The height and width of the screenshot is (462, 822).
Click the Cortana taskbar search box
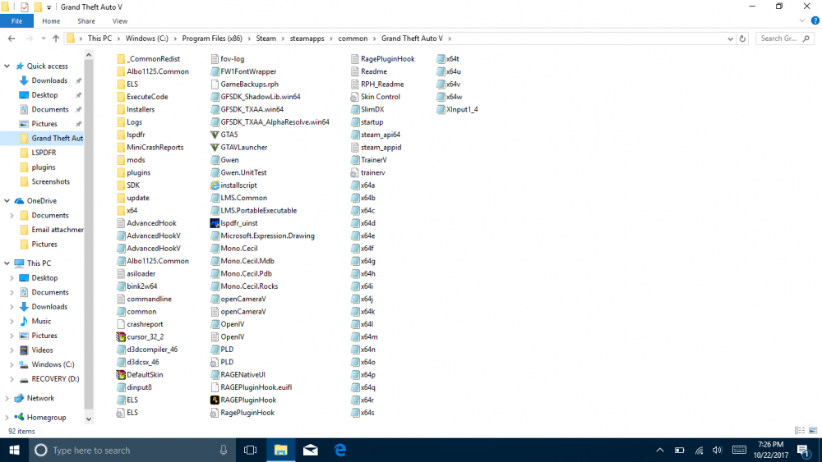[x=131, y=450]
